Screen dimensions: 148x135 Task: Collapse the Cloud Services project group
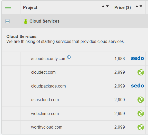pos(7,21)
